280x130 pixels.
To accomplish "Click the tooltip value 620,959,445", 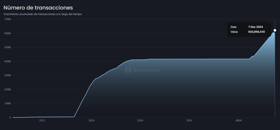I will click(255, 32).
